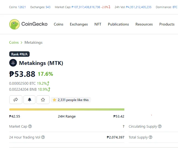Screen dimensions: 178x148
Task: Click the 24H range gradient bar
Action: click(67, 109)
